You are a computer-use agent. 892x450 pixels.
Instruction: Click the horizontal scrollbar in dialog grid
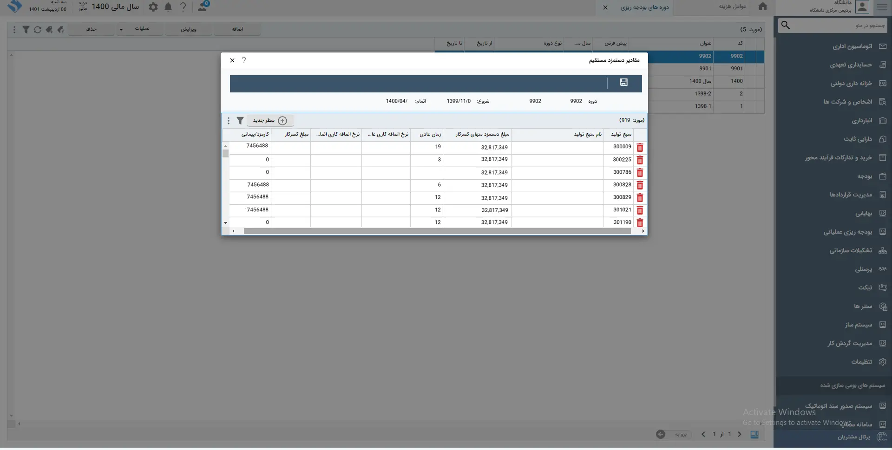pos(437,231)
